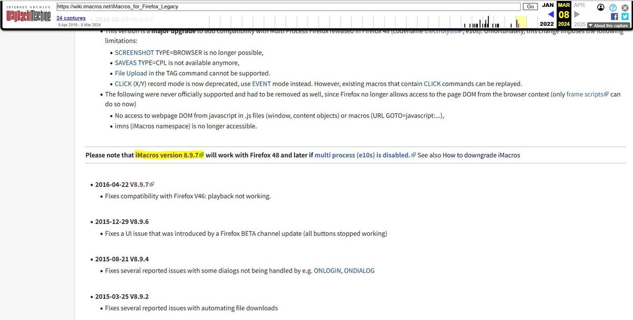Open the external link icon beside iMacros version 8.9.7
Image resolution: width=633 pixels, height=320 pixels.
coord(202,154)
